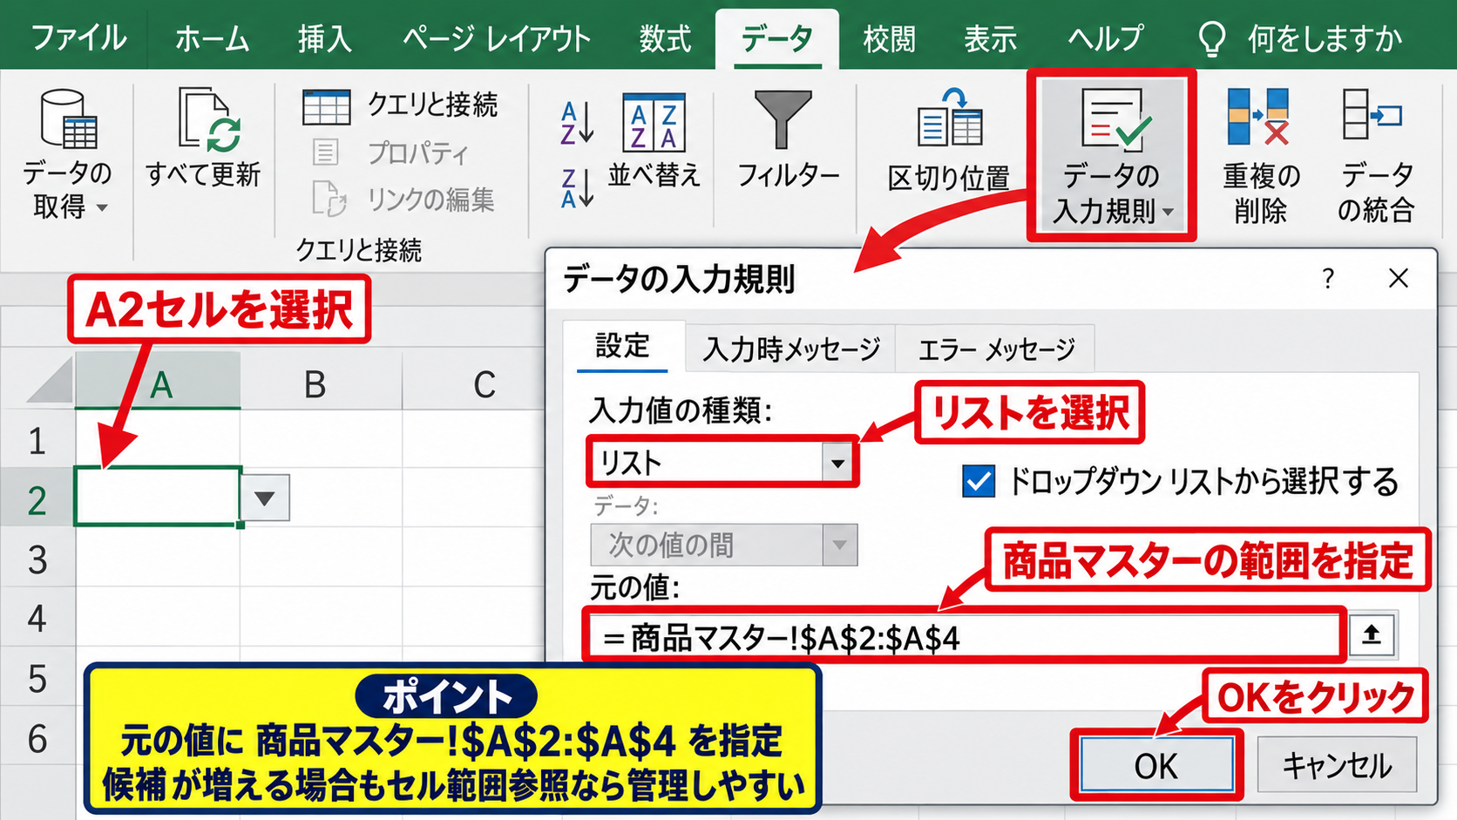Click the キャンセル button

pyautogui.click(x=1337, y=766)
